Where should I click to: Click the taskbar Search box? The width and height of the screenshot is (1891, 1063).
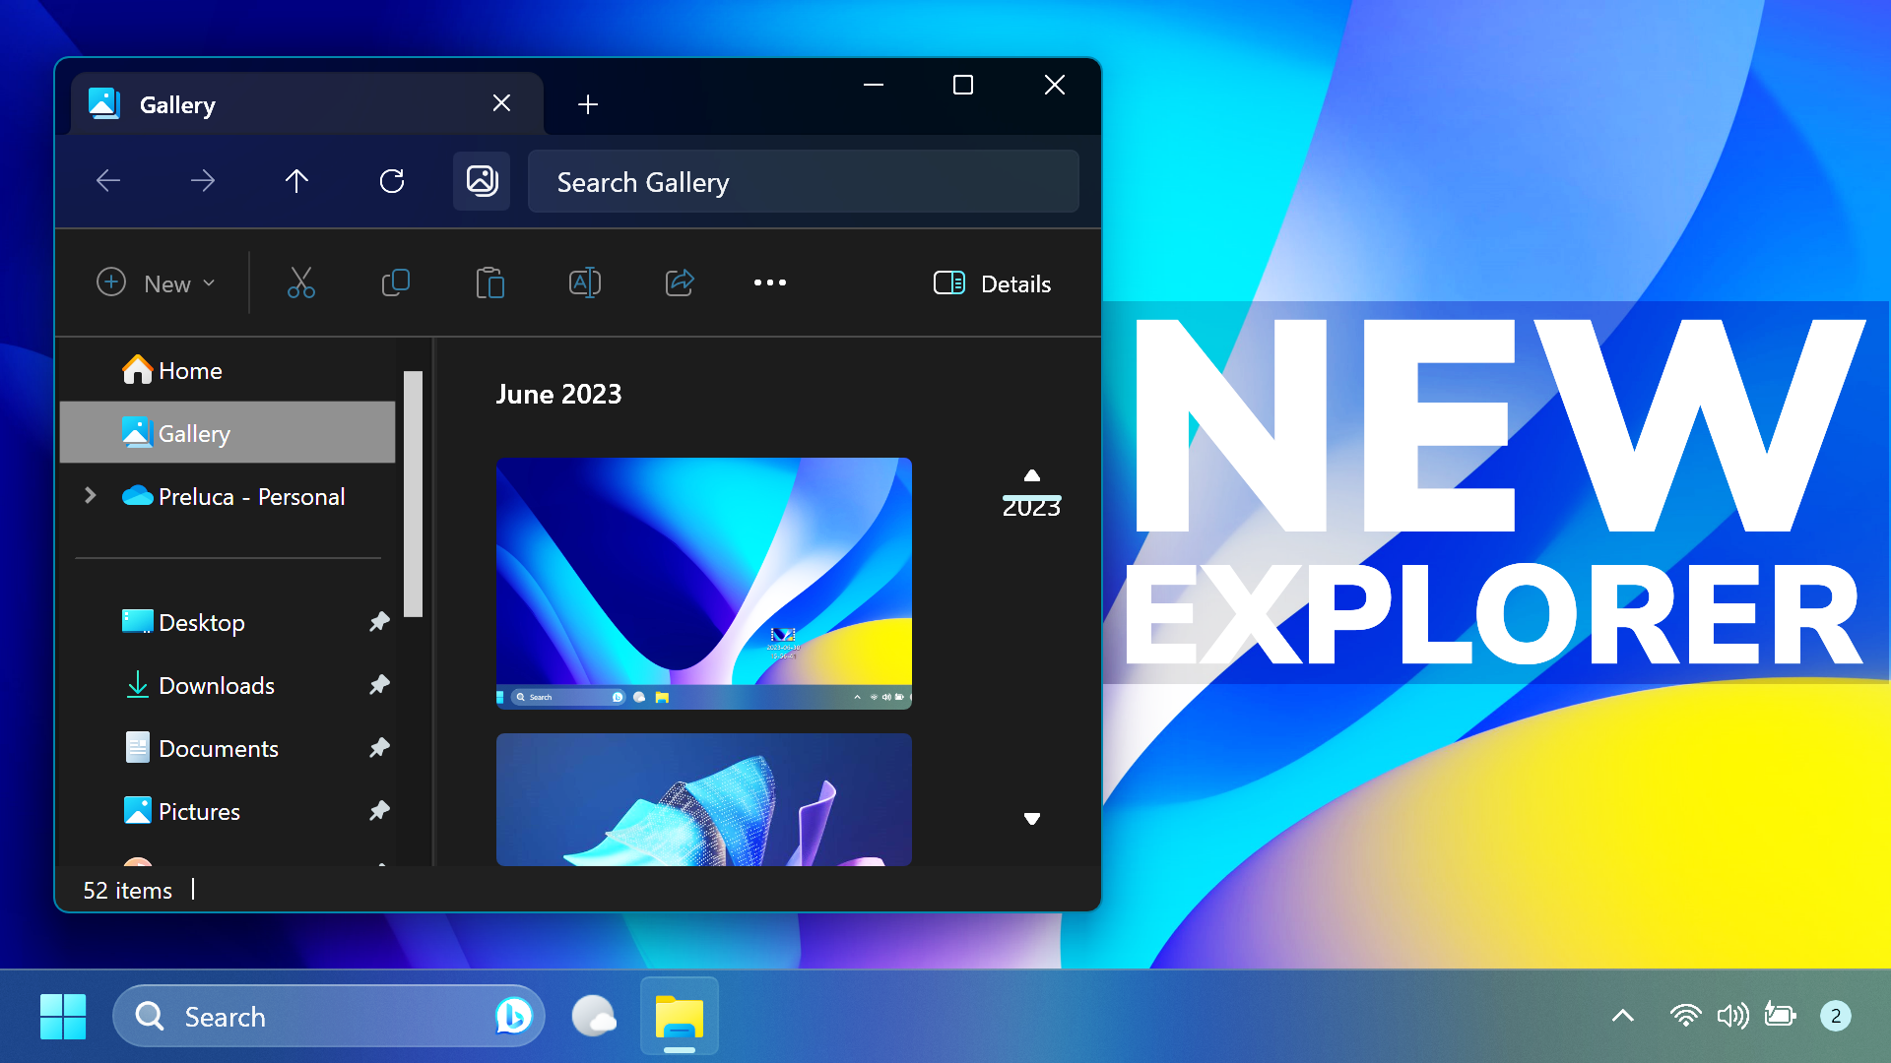coord(329,1016)
